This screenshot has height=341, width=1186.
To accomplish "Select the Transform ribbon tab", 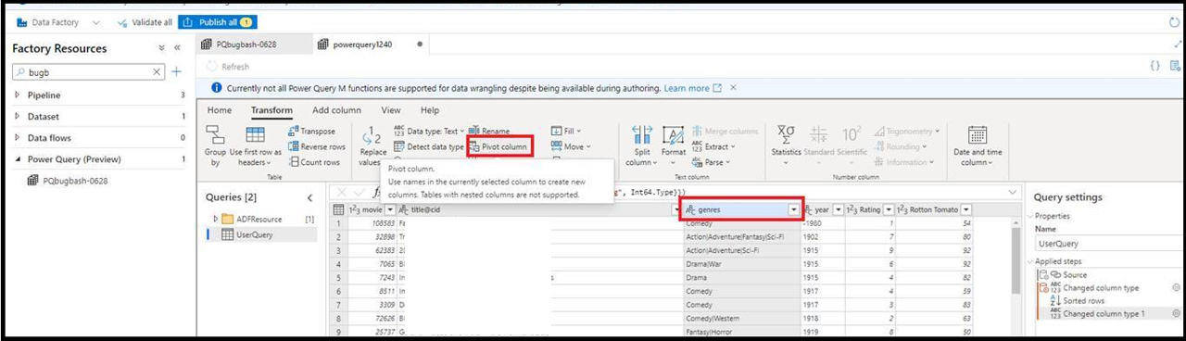I will click(x=271, y=110).
